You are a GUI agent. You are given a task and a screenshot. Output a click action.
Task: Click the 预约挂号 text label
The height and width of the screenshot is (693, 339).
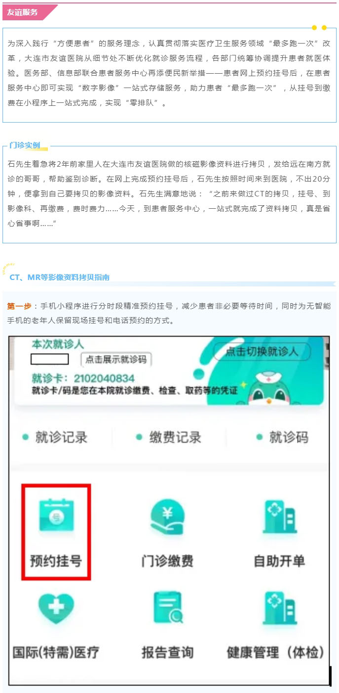tap(56, 561)
